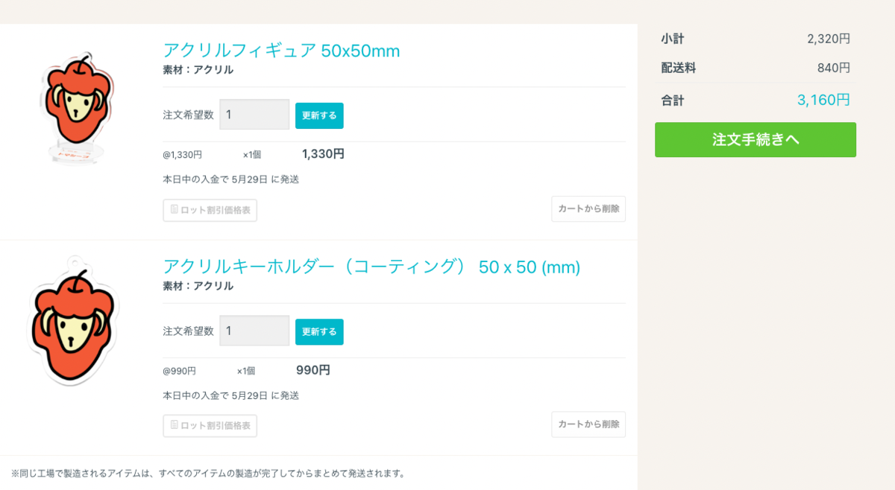Screen dimensions: 895x490
Task: Click the acrylic figure stand thumbnail
Action: [x=75, y=108]
